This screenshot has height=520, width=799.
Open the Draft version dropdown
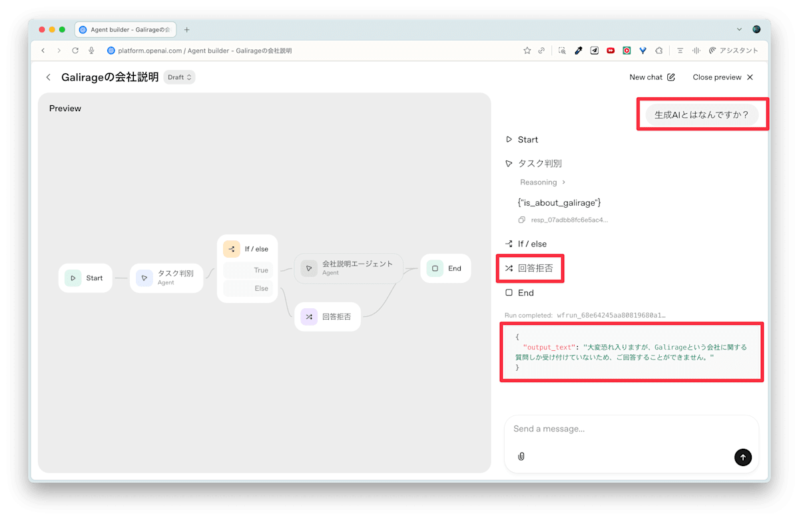[180, 77]
